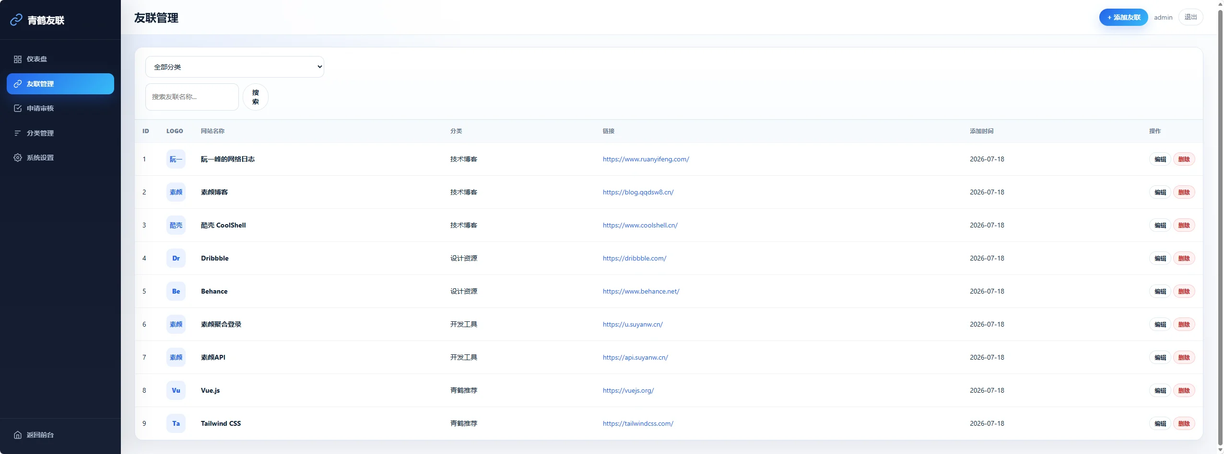Click the gear icon beside 系统设置

[18, 158]
